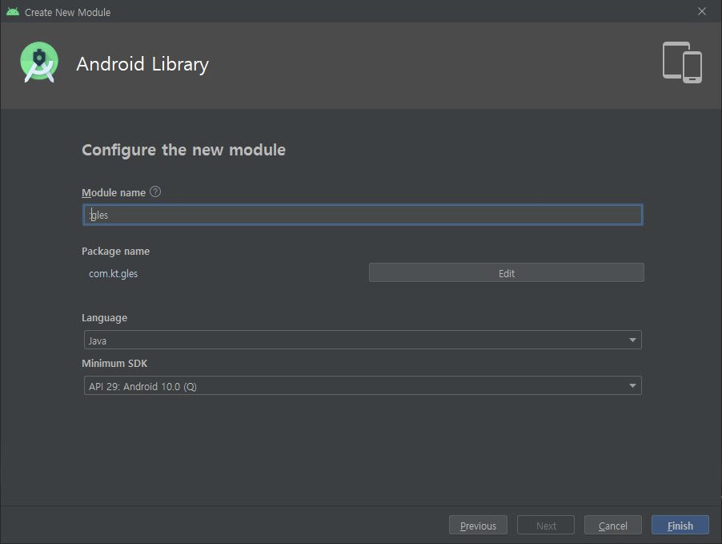This screenshot has width=722, height=544.
Task: Click inside the Module name field
Action: [x=363, y=215]
